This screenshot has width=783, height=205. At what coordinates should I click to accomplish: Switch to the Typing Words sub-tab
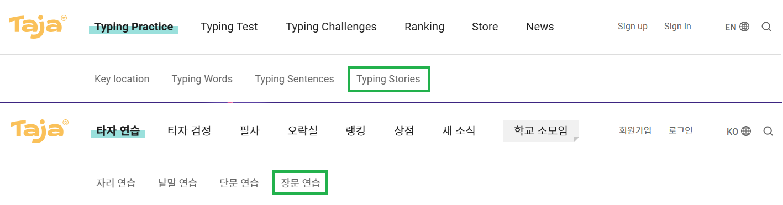(202, 79)
